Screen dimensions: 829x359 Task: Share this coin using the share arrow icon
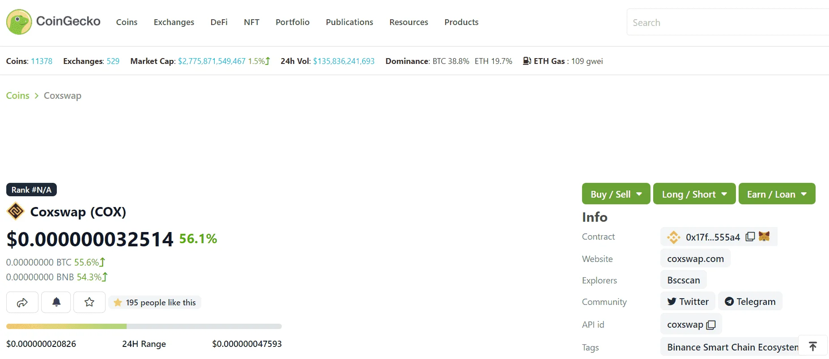click(x=22, y=303)
